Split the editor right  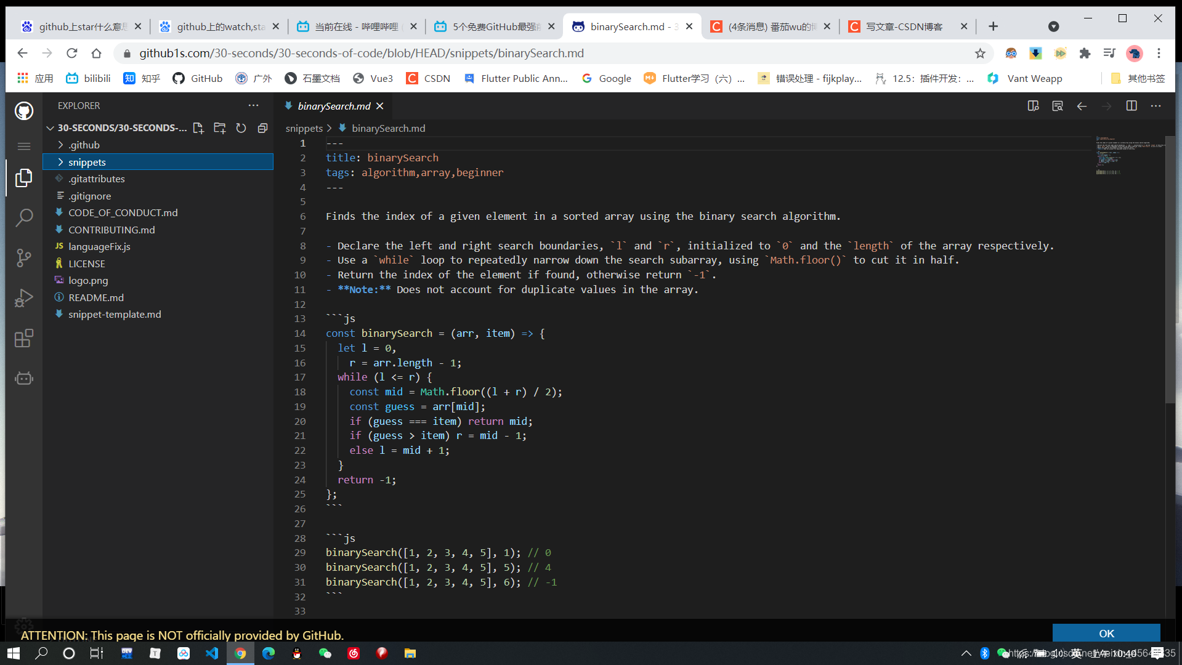pyautogui.click(x=1131, y=106)
